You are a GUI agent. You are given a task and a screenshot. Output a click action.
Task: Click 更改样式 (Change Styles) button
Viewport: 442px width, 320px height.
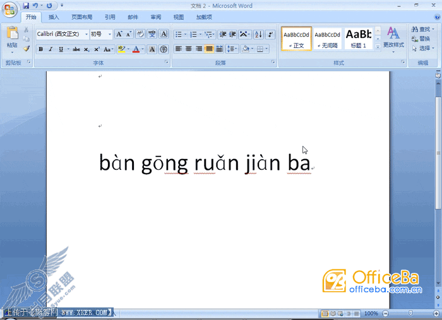tap(393, 39)
